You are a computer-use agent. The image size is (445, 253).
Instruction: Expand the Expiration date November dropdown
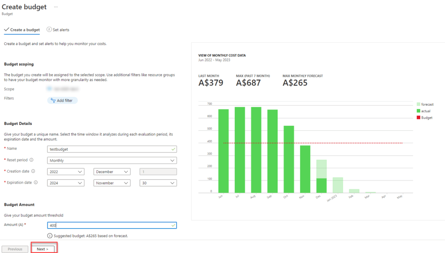[112, 183]
